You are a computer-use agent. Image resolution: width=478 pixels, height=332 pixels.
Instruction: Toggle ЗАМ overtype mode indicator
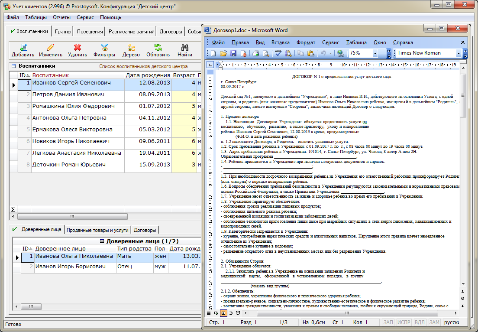tap(434, 322)
